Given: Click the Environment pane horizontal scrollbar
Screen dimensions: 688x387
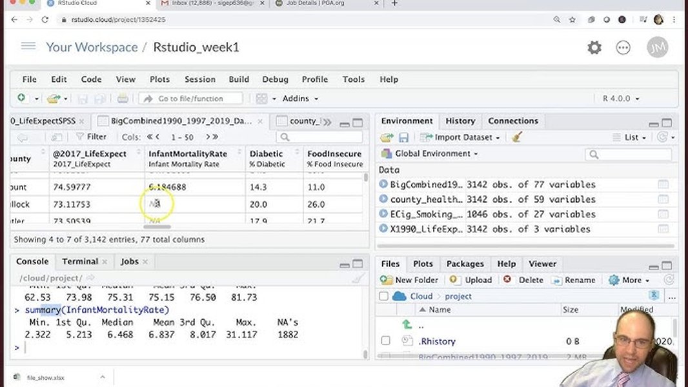Looking at the screenshot, I should point(525,246).
